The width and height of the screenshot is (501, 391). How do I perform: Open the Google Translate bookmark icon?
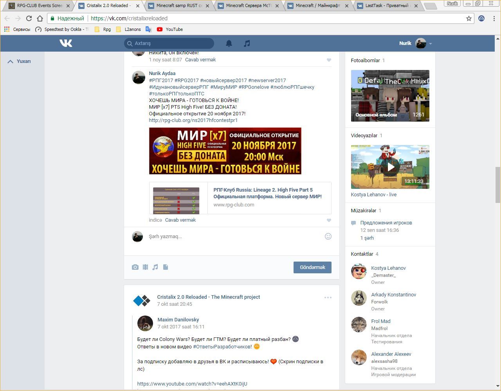(148, 29)
